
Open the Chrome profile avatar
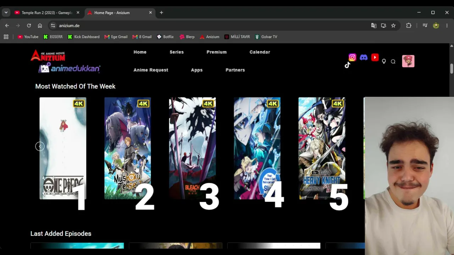click(x=436, y=25)
